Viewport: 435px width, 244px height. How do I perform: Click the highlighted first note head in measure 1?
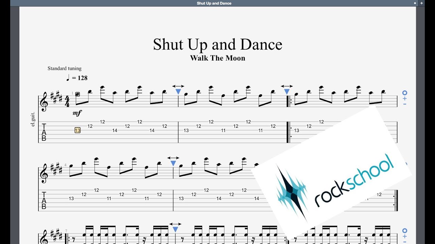point(77,94)
